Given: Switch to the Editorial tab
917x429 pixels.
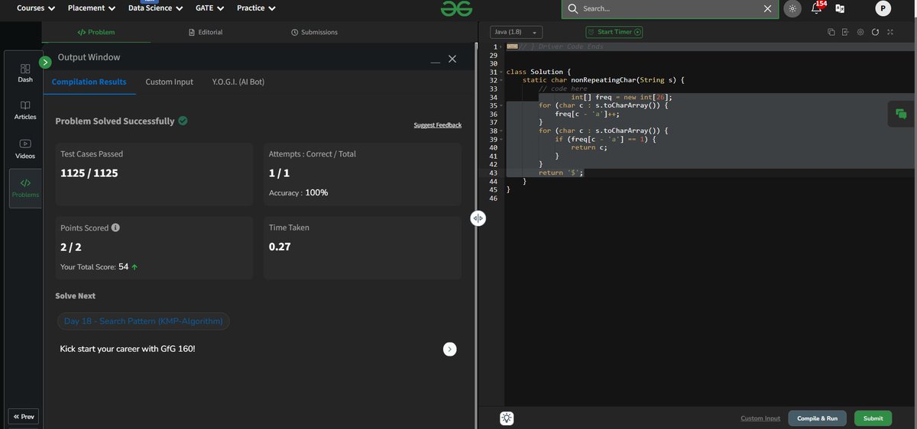Looking at the screenshot, I should [x=206, y=32].
